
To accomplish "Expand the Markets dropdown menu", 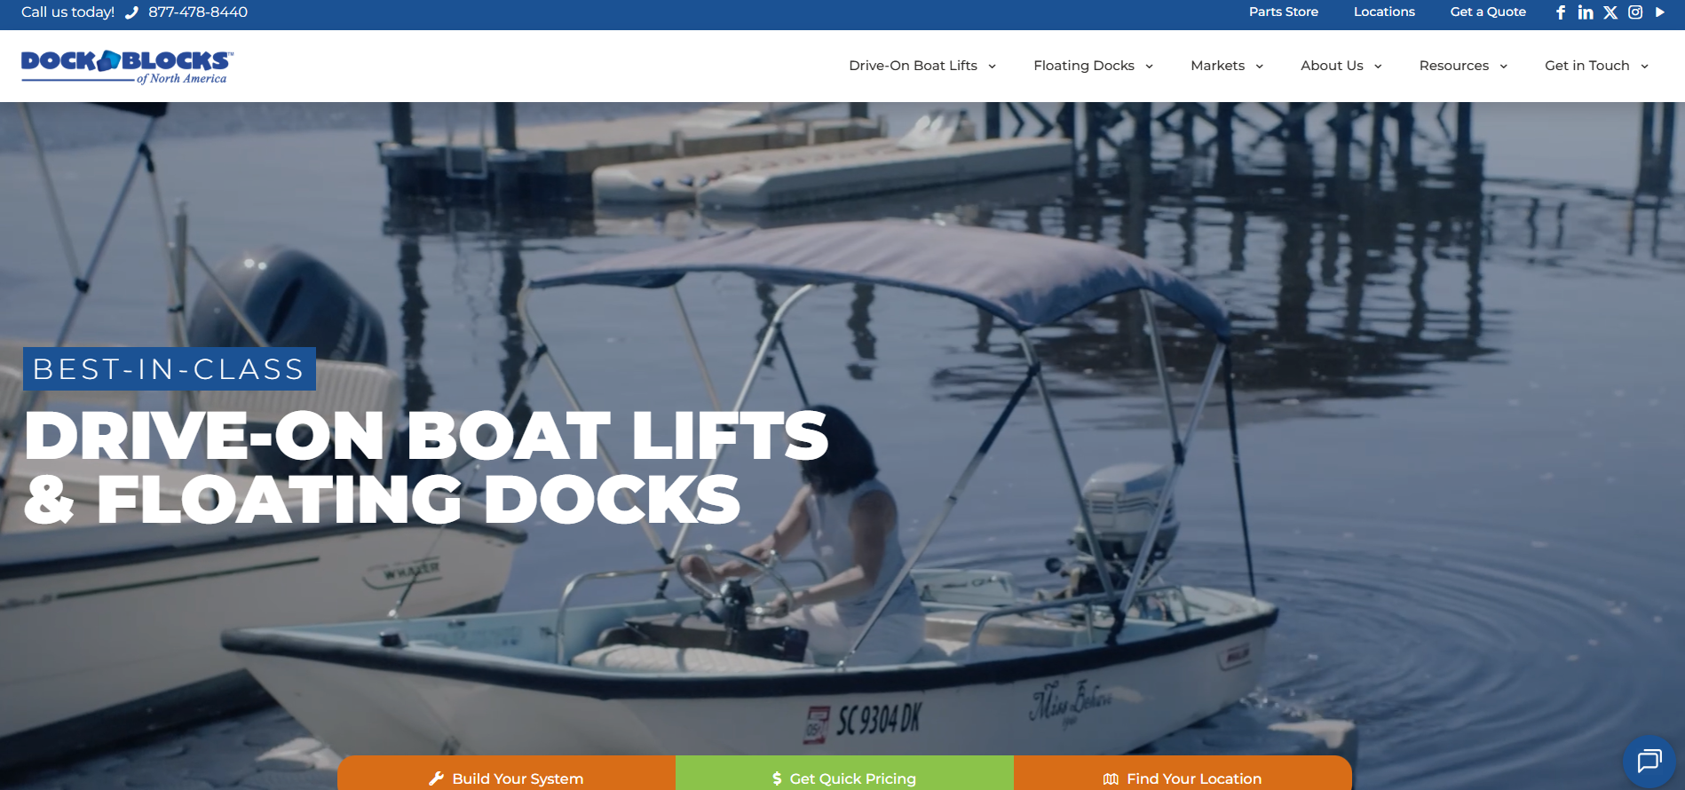I will tap(1227, 66).
